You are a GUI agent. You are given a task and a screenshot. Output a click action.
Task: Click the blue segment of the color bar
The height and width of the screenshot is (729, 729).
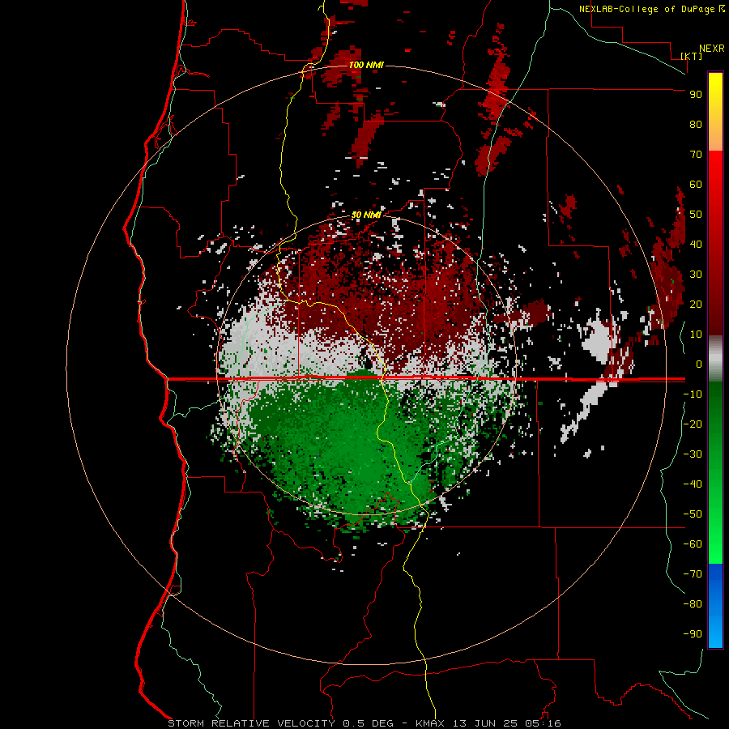tap(715, 605)
